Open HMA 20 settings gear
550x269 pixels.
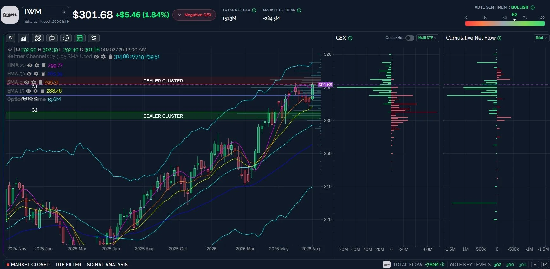click(x=37, y=65)
